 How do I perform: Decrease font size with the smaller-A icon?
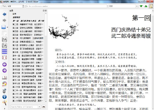[x=4, y=45]
